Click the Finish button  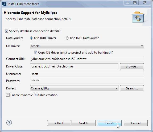110,123
